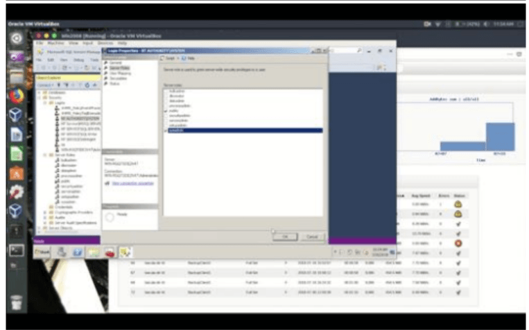Click the clock in Ubuntu top panel
Image resolution: width=529 pixels, height=330 pixels.
coord(503,24)
